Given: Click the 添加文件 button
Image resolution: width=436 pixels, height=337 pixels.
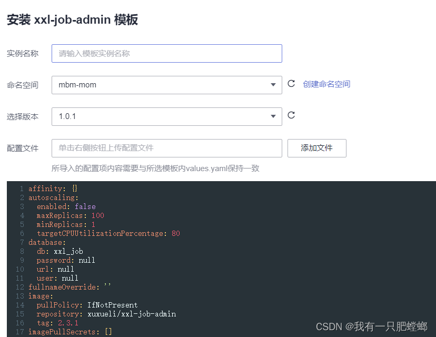Looking at the screenshot, I should point(316,148).
